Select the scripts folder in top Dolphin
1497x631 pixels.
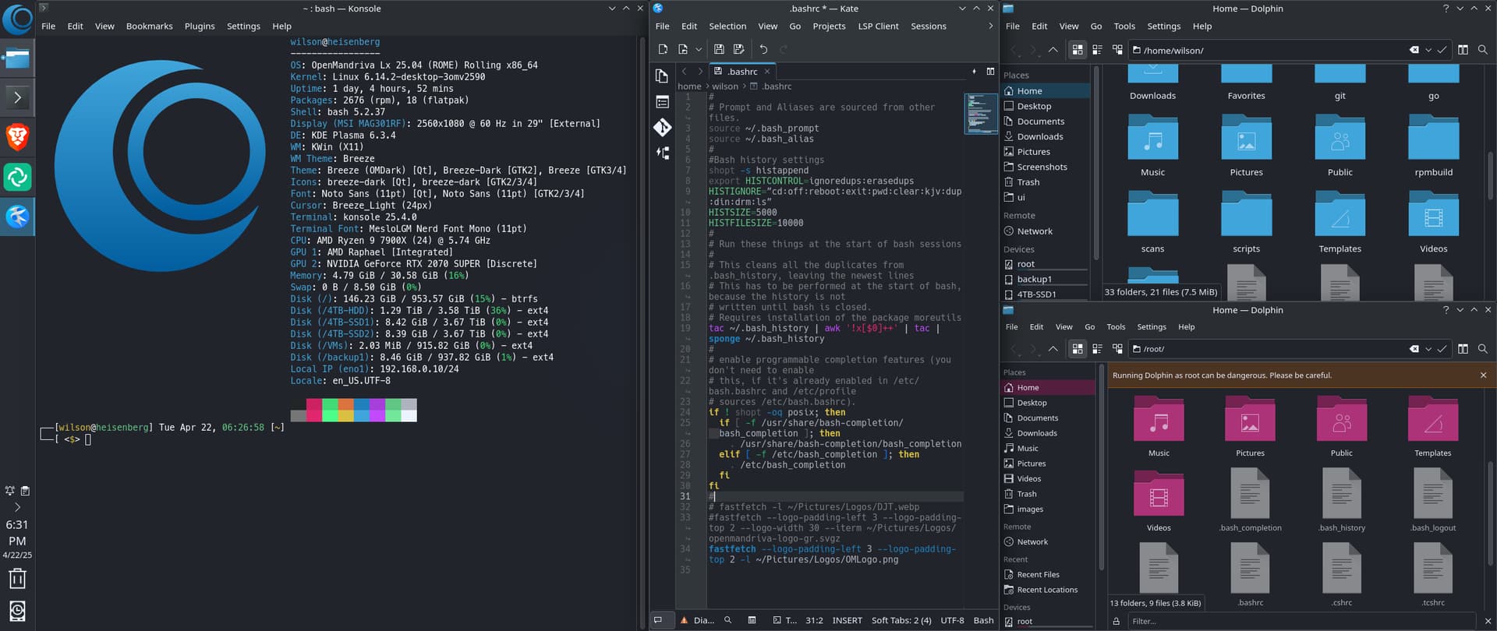pos(1246,222)
